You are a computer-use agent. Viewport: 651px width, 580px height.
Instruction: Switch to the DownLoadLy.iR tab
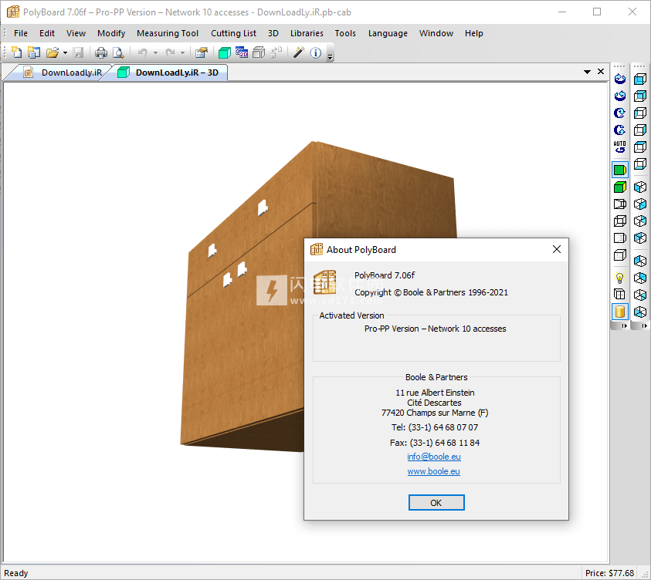coord(63,72)
